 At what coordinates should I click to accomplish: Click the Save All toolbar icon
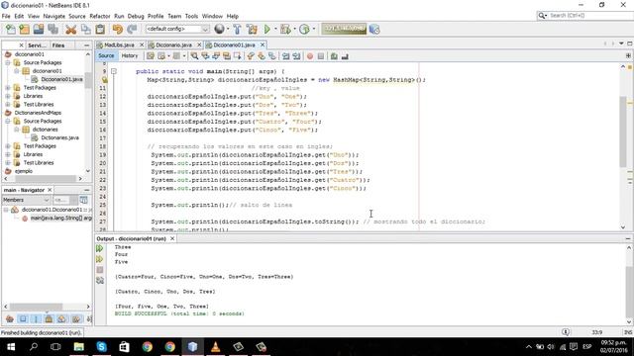53,29
